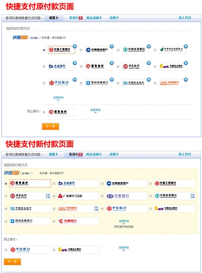Select the 广发银行 radio button on the new page

click(54, 196)
